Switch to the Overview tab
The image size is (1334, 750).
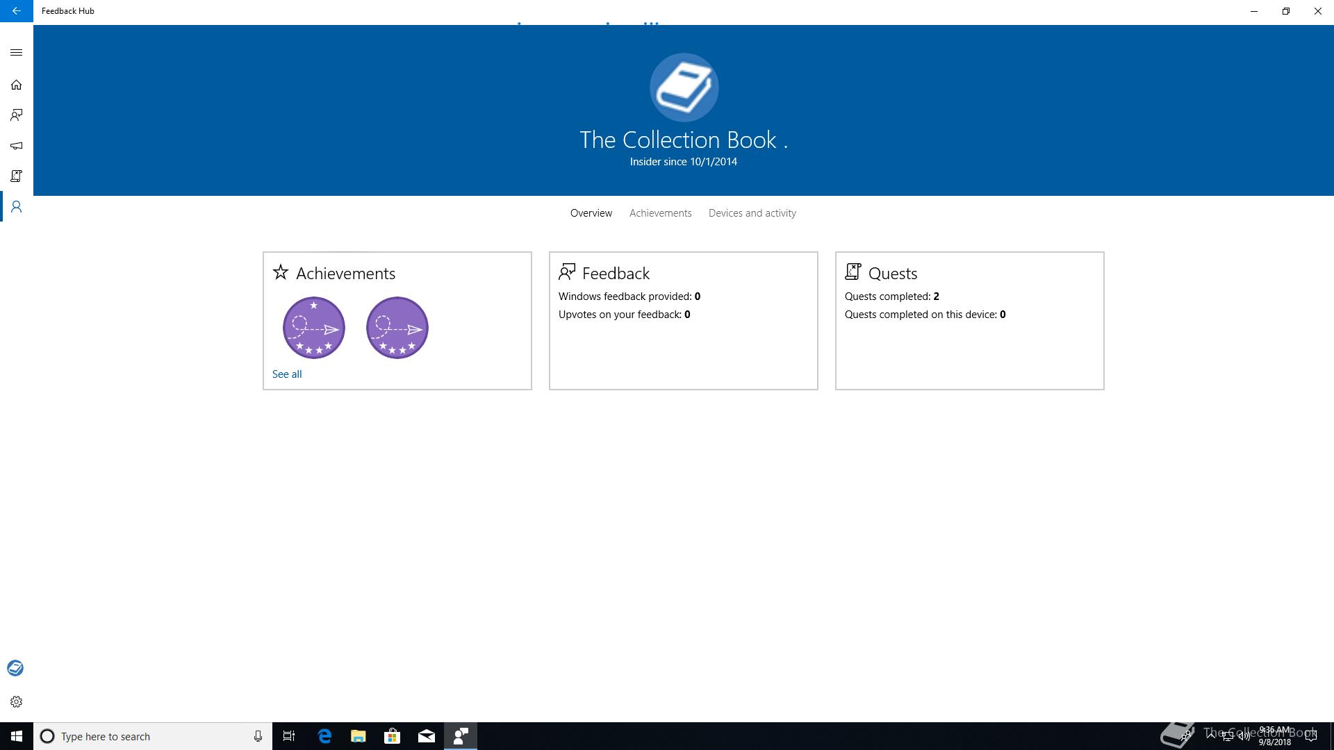[x=591, y=213]
